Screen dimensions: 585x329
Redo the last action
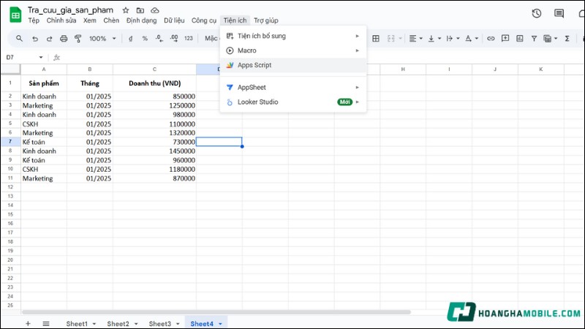(x=49, y=39)
